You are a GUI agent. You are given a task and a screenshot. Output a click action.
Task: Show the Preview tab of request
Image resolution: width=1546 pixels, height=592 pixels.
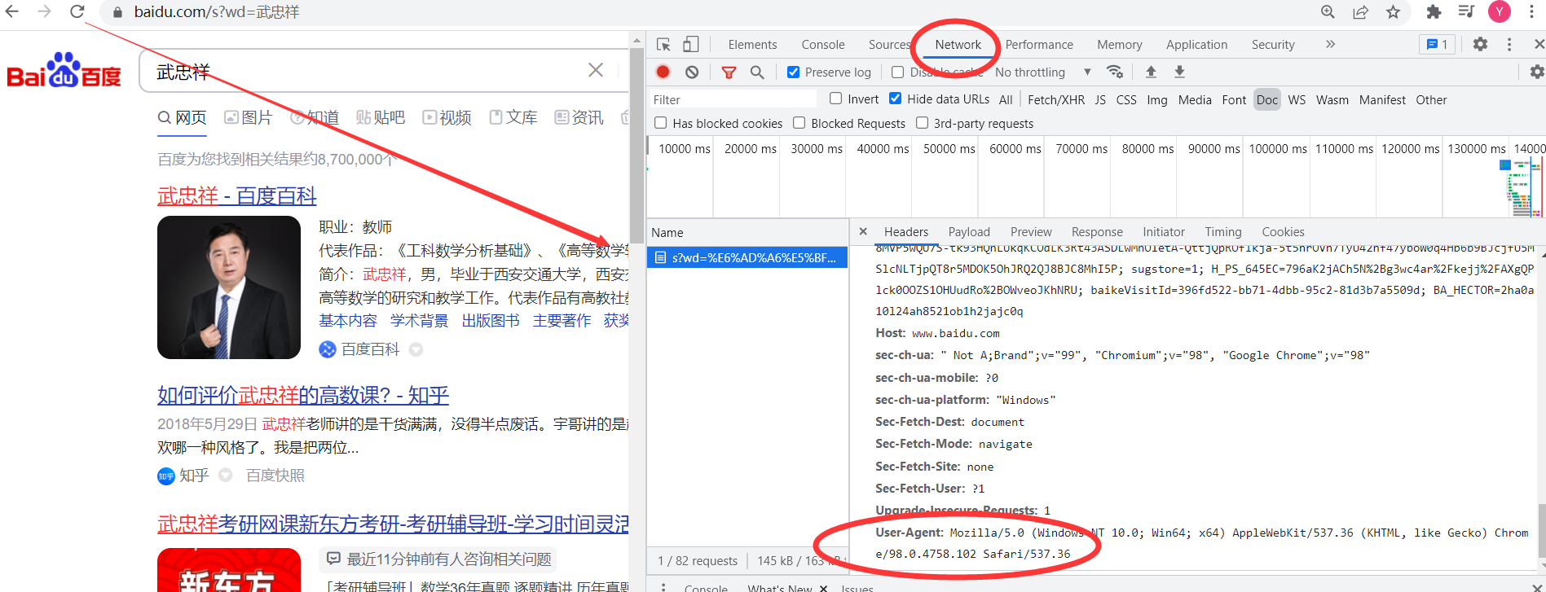(x=1031, y=232)
